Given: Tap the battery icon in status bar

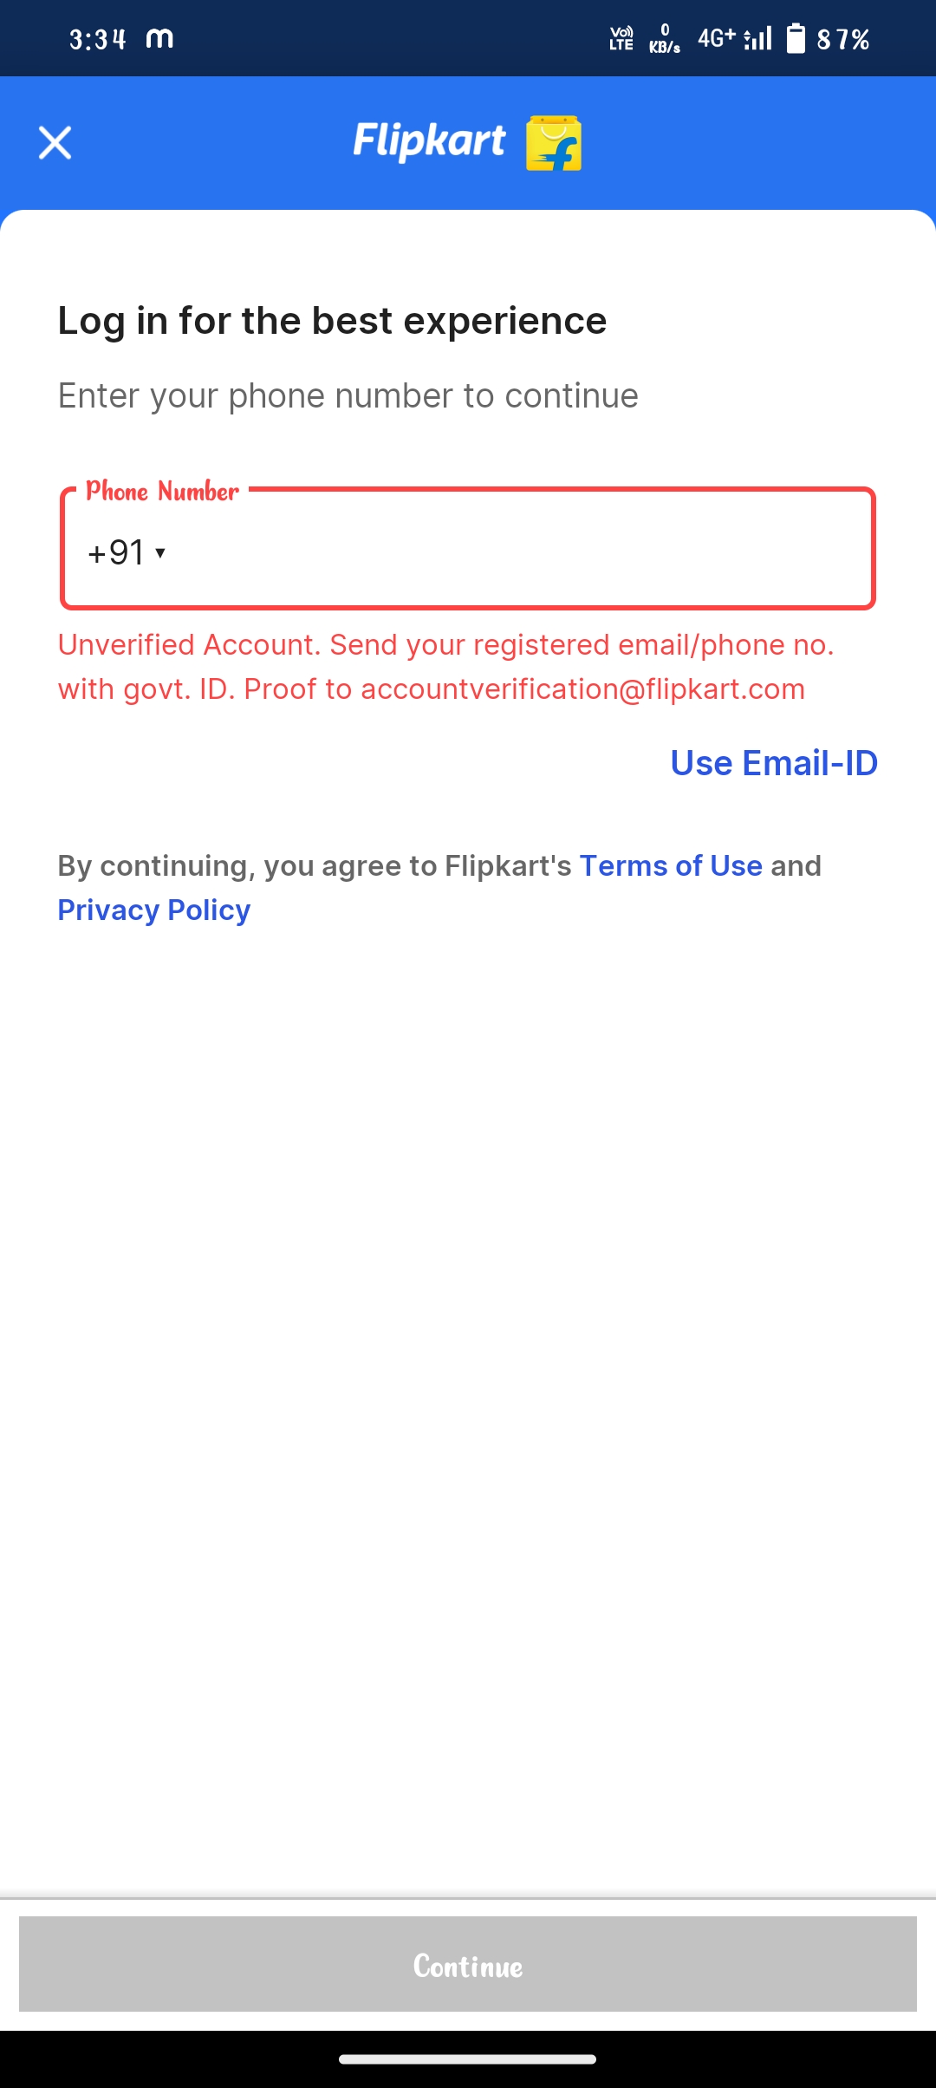Looking at the screenshot, I should click(796, 39).
